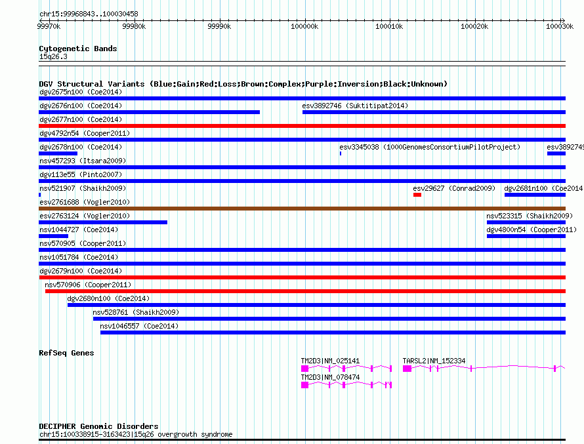
Task: Click the dgv2675n100 (Coe2014) variant label
Action: point(81,92)
